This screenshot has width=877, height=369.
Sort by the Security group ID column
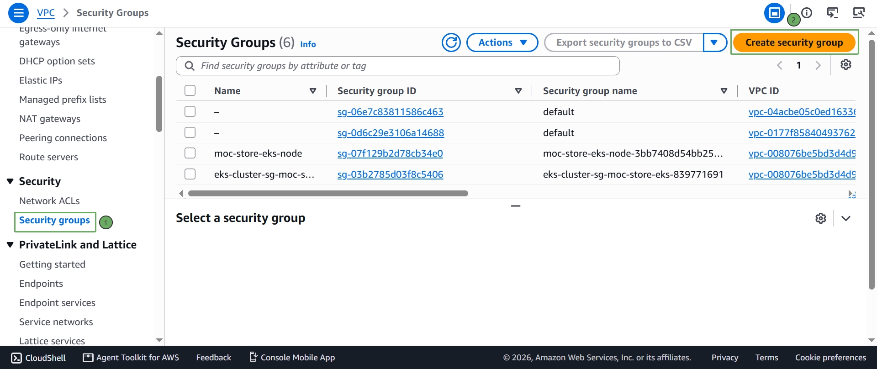tap(518, 91)
